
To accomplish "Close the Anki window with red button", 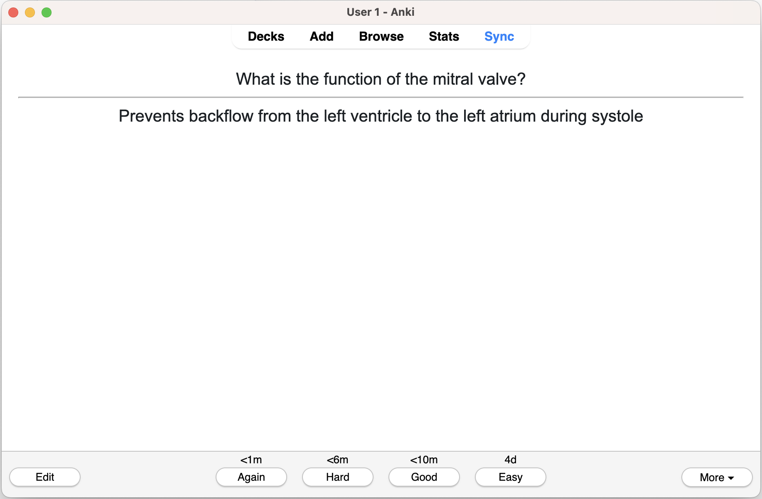I will (x=13, y=12).
